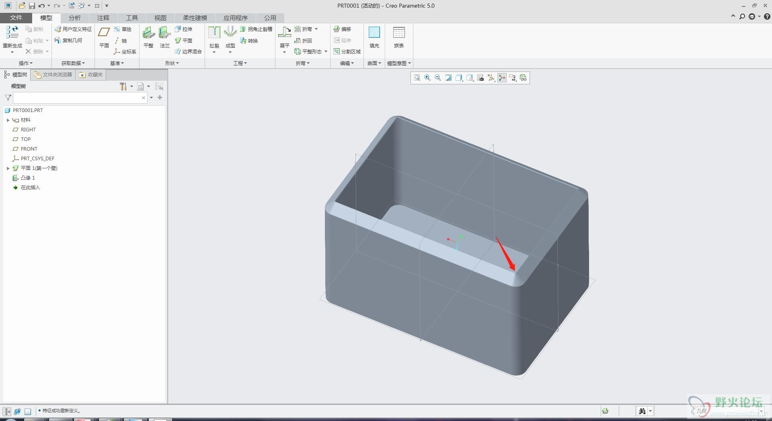Open the 文件夹浏览器 panel tab
The image size is (772, 421).
(53, 75)
